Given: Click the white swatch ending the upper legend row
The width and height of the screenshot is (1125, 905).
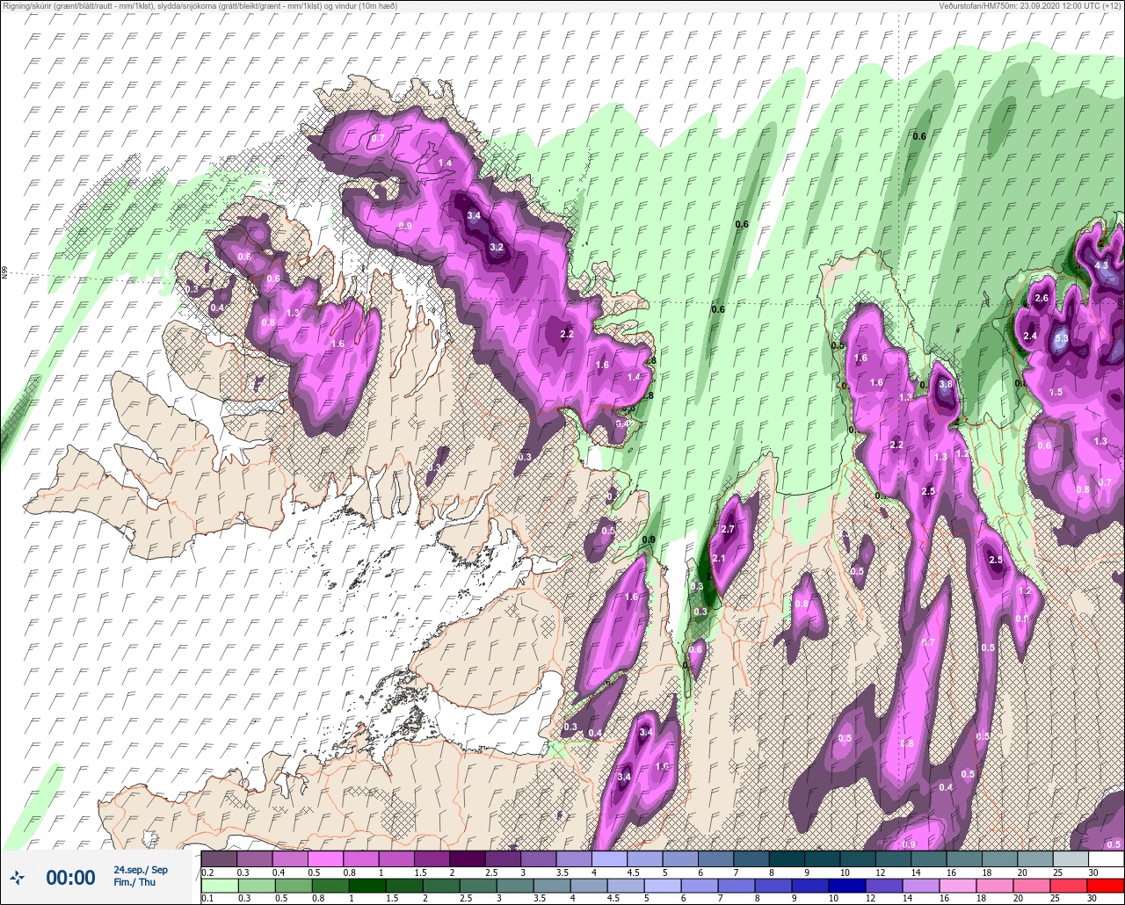Looking at the screenshot, I should [x=1105, y=858].
